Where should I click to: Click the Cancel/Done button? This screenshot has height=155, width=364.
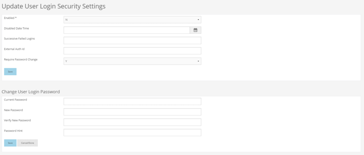coord(27,143)
